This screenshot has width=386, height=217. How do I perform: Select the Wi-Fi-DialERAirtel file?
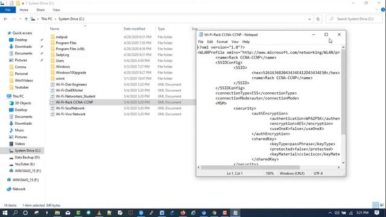(69, 90)
